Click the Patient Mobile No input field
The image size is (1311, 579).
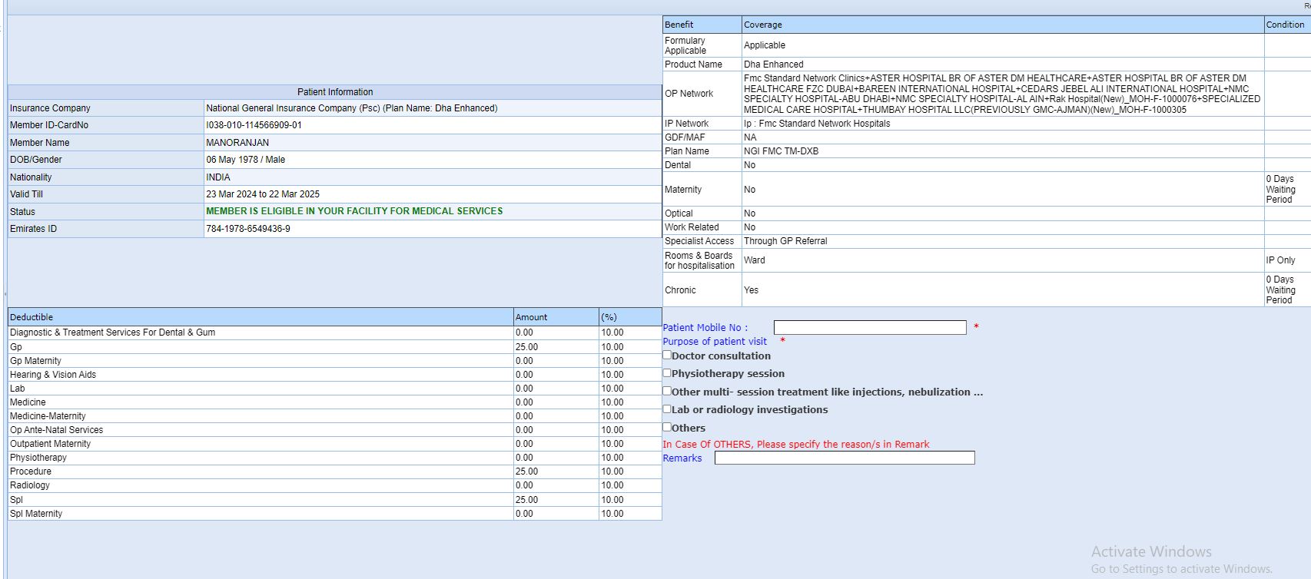pos(869,328)
